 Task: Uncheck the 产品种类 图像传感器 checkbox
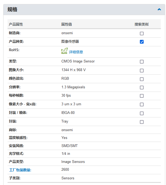(x=142, y=42)
